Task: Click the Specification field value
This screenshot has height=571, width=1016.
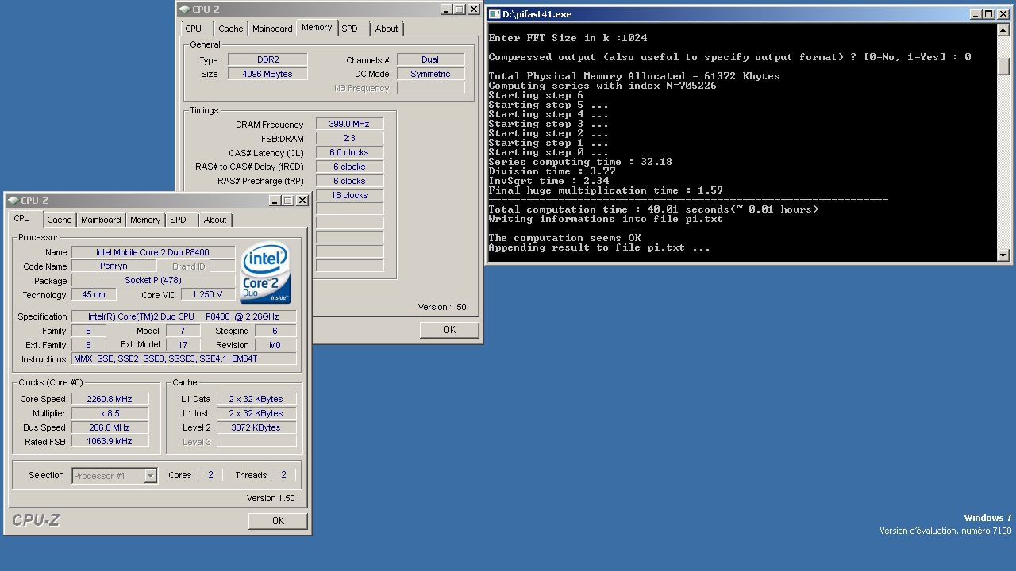Action: point(184,316)
